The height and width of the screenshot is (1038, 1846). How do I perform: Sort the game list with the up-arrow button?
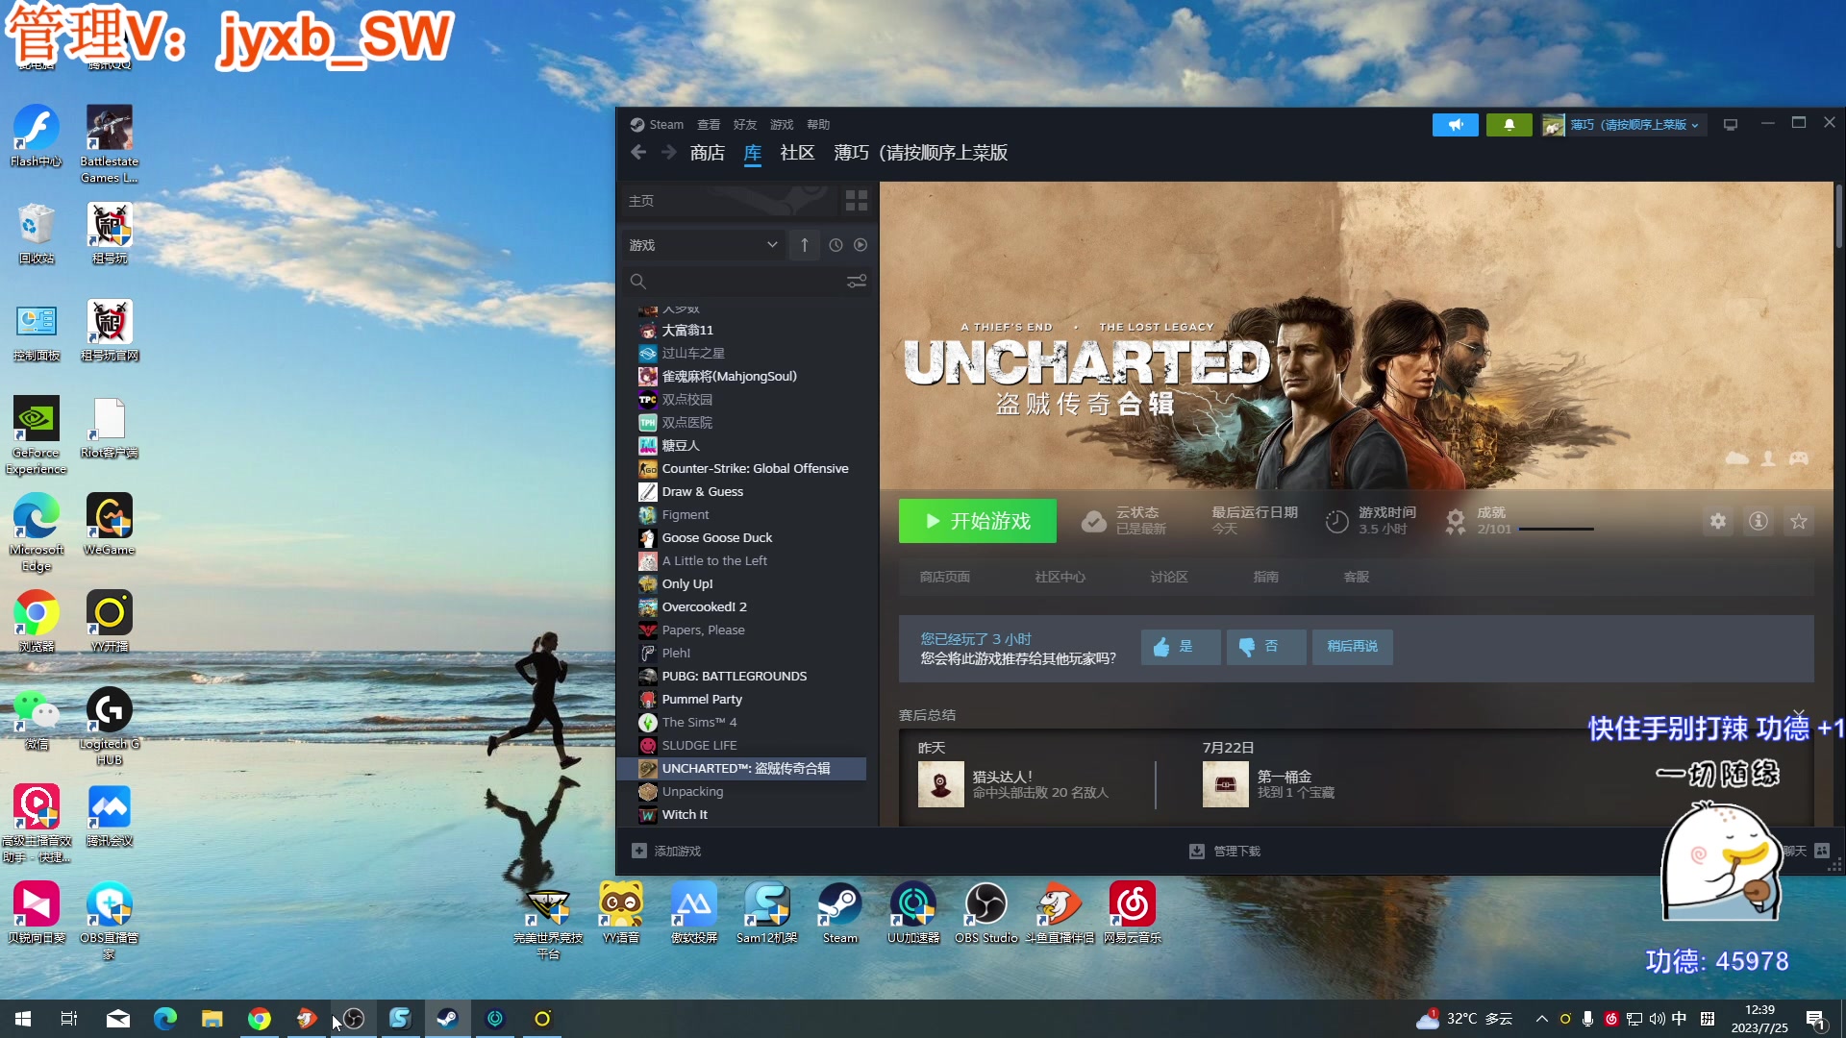point(805,245)
